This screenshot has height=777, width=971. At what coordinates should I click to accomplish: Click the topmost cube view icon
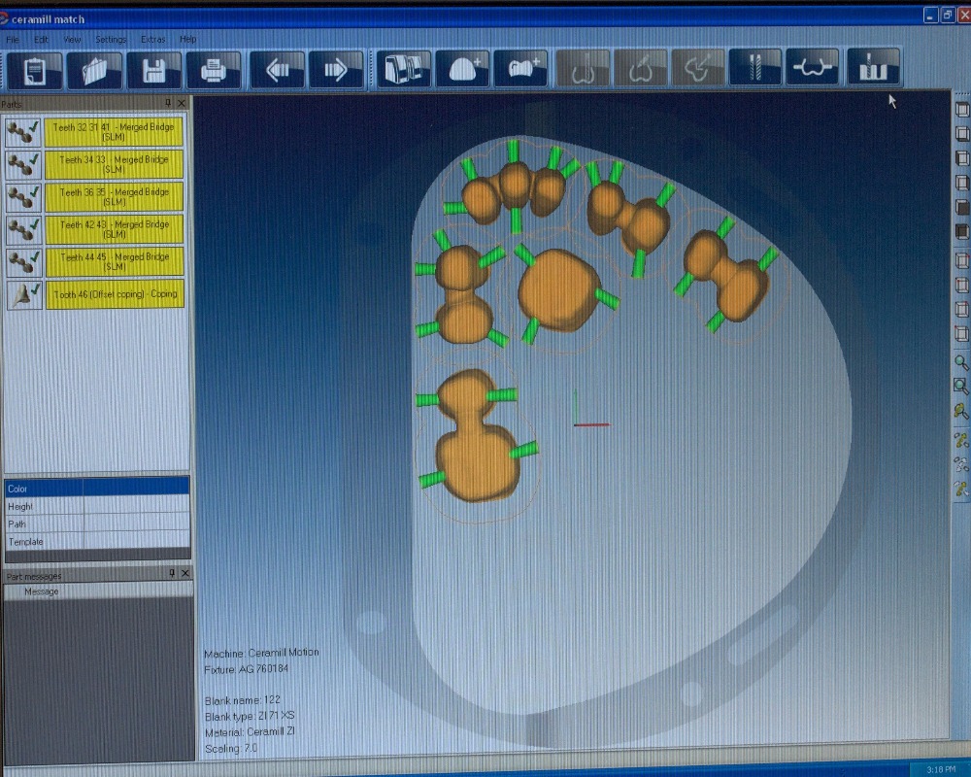(961, 110)
